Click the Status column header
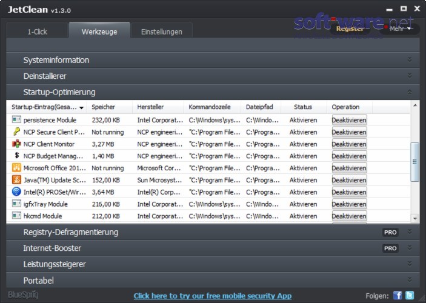Viewport: 426px width, 303px height. pos(304,107)
